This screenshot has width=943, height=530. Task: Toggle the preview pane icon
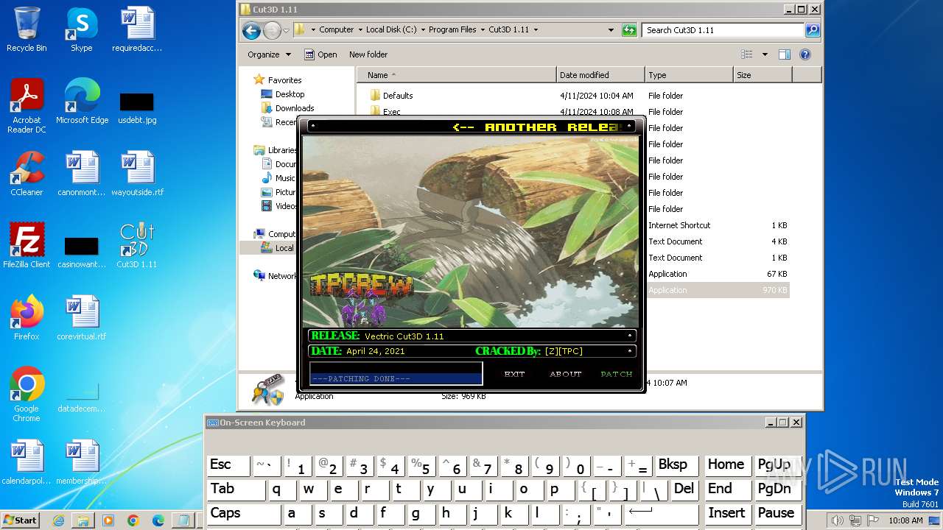pyautogui.click(x=785, y=54)
